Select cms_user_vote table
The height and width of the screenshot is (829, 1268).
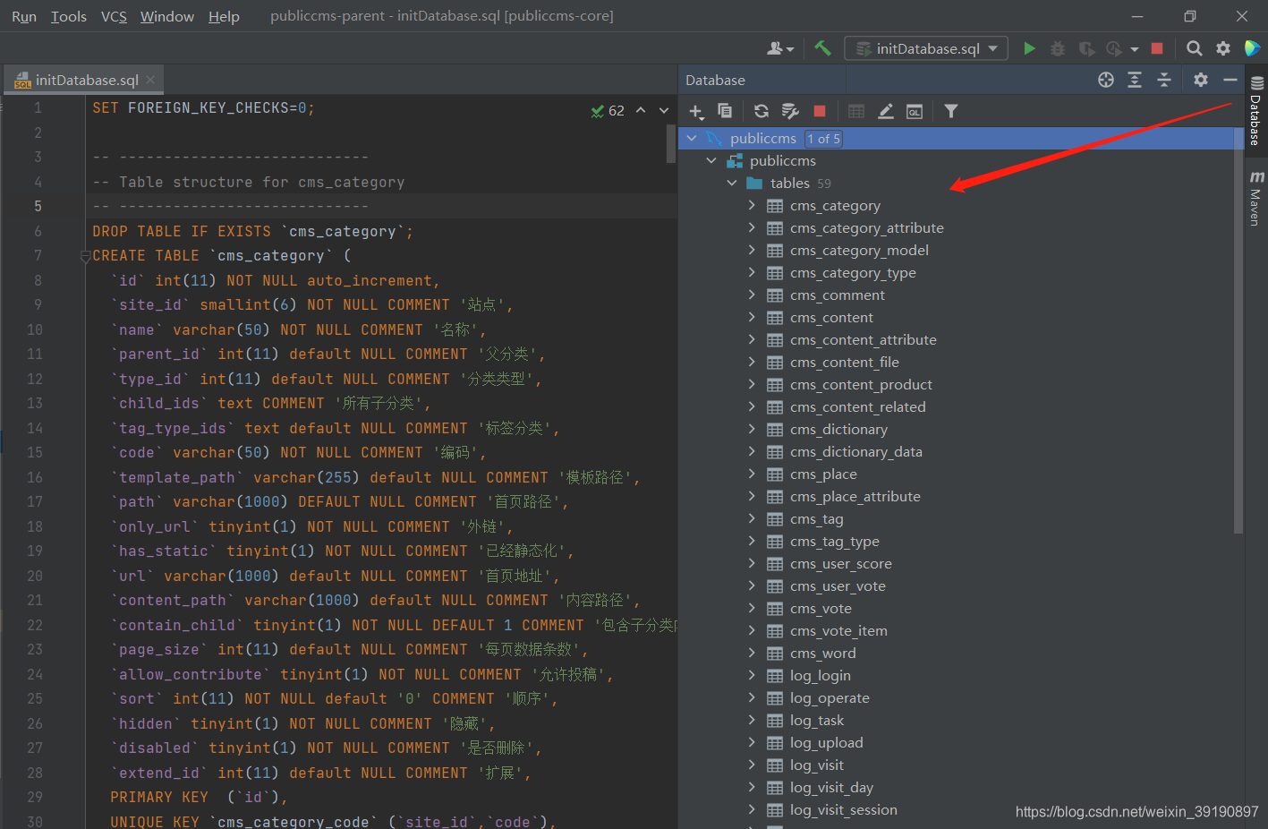pos(838,585)
